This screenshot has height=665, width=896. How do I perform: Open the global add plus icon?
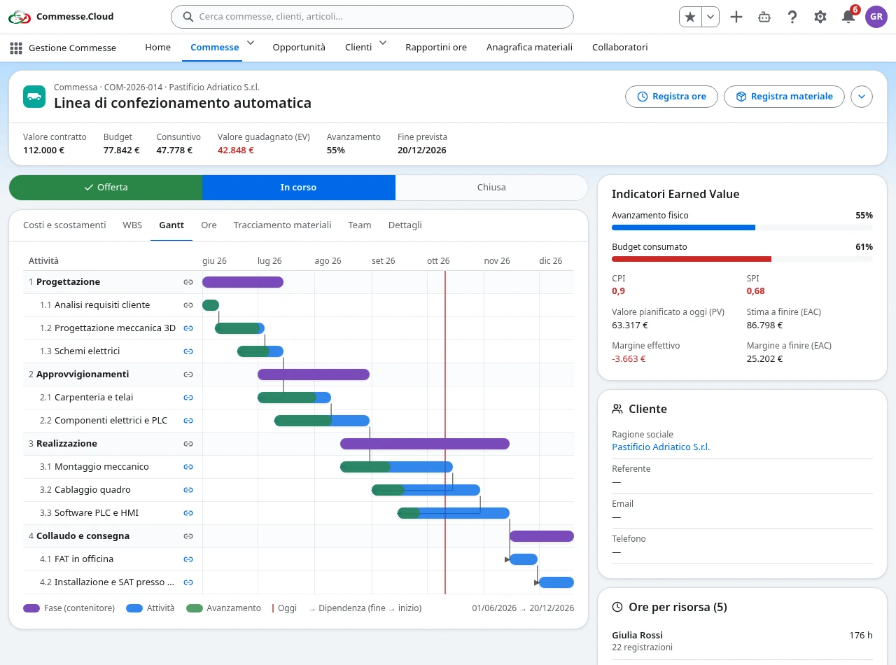(x=736, y=17)
